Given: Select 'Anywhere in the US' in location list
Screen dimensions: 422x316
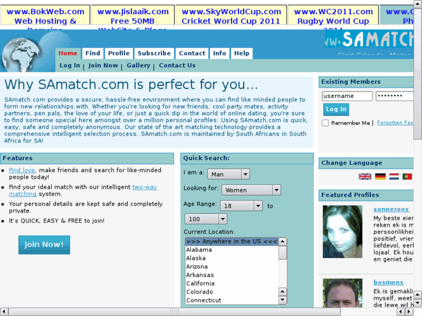Looking at the screenshot, I should [x=232, y=242].
